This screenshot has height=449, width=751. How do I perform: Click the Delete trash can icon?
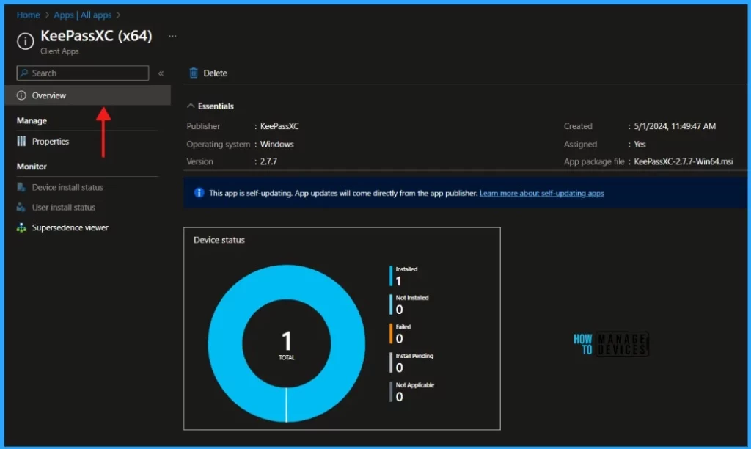tap(194, 73)
